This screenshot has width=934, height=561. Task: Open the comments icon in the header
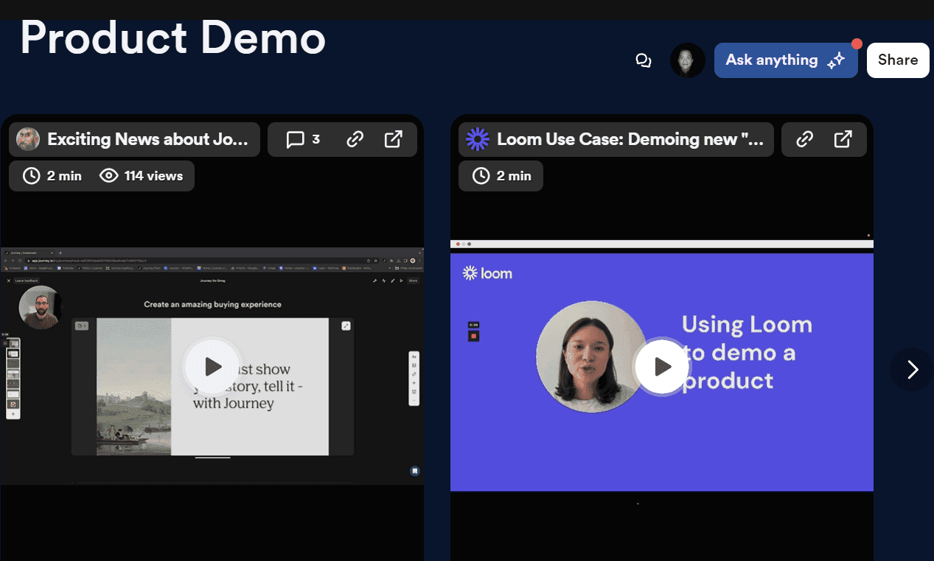644,60
